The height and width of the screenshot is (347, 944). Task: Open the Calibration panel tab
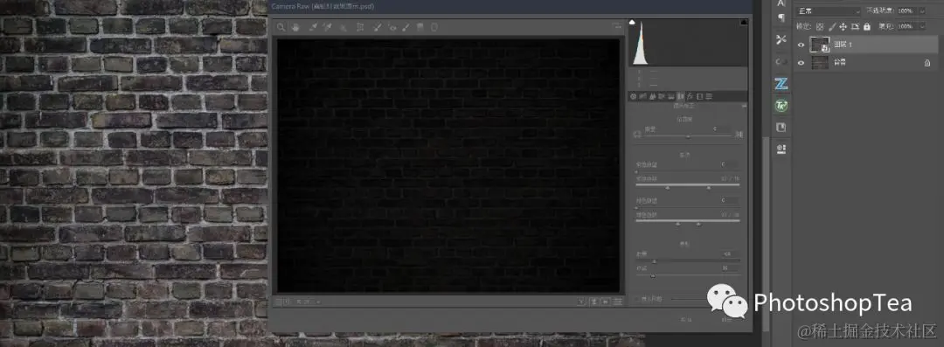pyautogui.click(x=699, y=96)
